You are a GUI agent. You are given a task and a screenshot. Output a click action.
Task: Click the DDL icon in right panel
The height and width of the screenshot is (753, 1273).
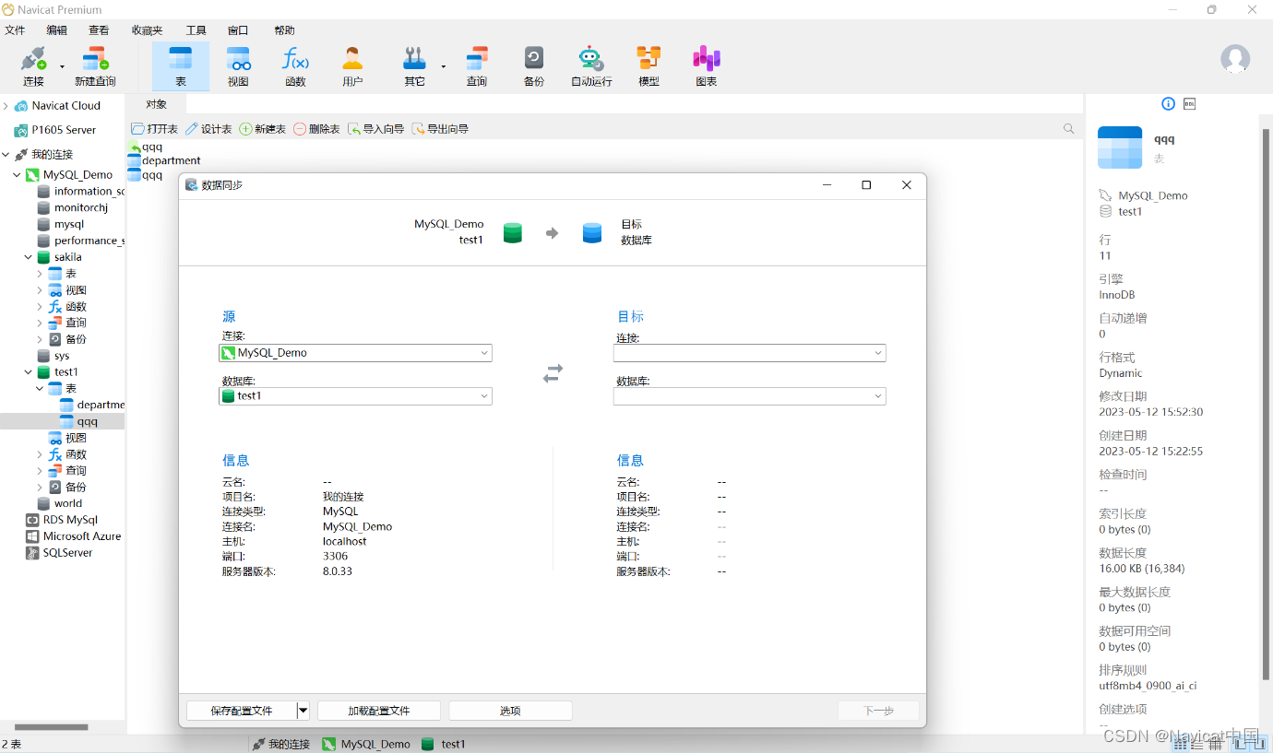pos(1190,103)
